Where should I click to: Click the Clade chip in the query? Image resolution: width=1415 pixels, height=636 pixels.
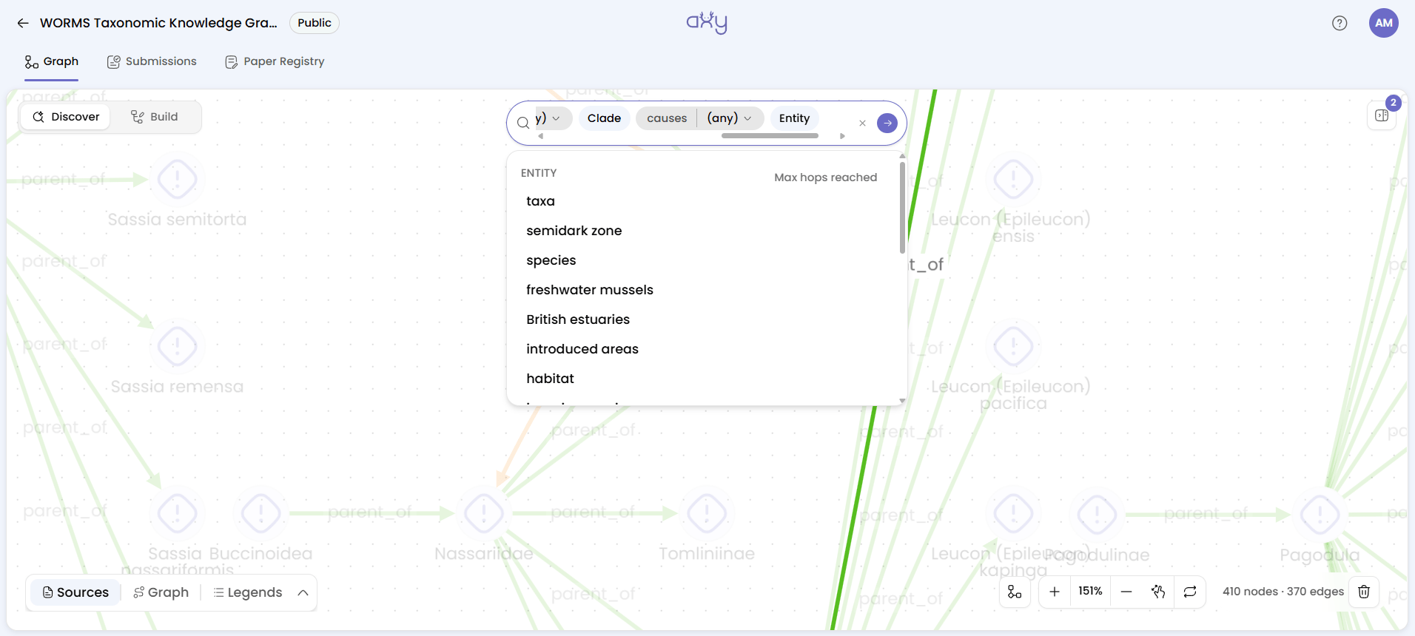tap(604, 118)
